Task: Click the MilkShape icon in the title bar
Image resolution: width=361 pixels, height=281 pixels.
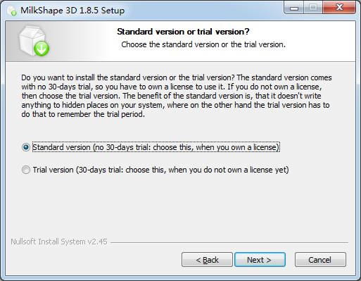Action: pyautogui.click(x=12, y=11)
